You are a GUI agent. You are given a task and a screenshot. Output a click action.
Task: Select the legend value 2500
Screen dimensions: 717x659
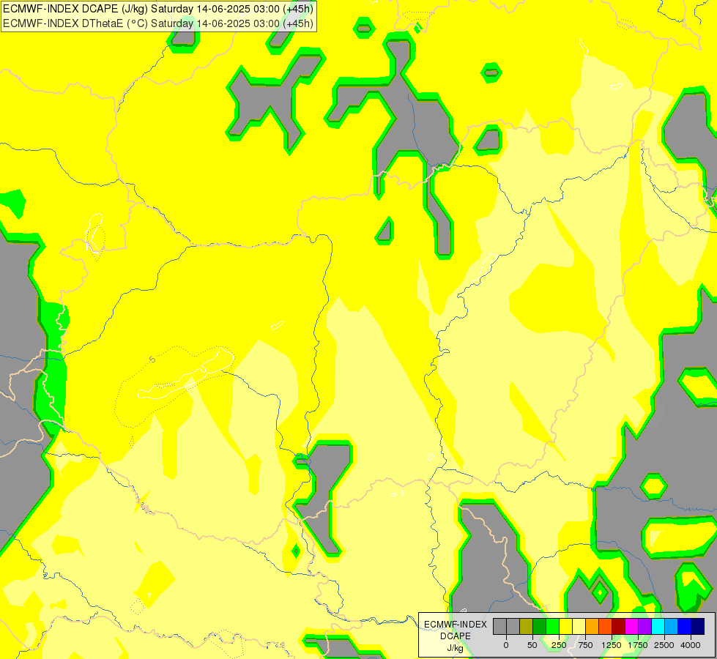(664, 645)
